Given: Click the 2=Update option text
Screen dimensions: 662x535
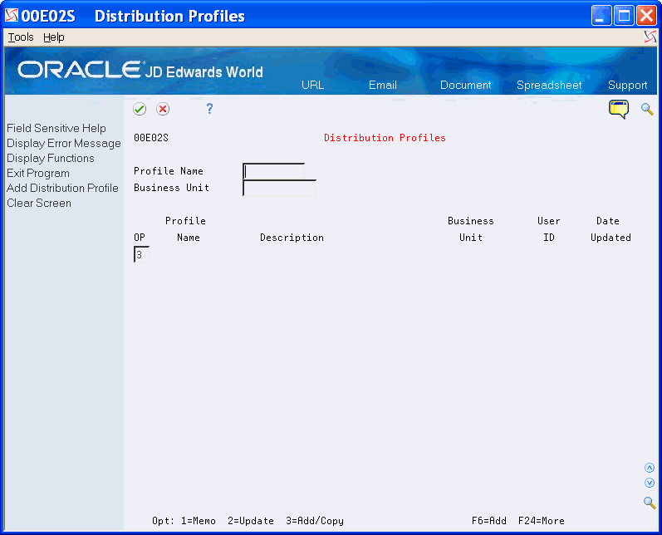Looking at the screenshot, I should [251, 521].
